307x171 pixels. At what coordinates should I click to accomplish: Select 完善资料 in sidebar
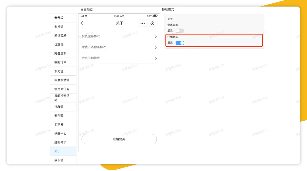(63, 53)
